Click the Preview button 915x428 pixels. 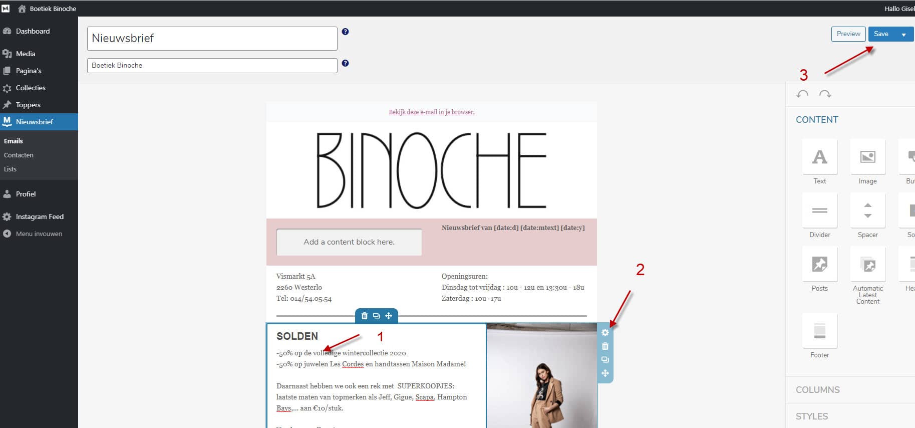[848, 34]
